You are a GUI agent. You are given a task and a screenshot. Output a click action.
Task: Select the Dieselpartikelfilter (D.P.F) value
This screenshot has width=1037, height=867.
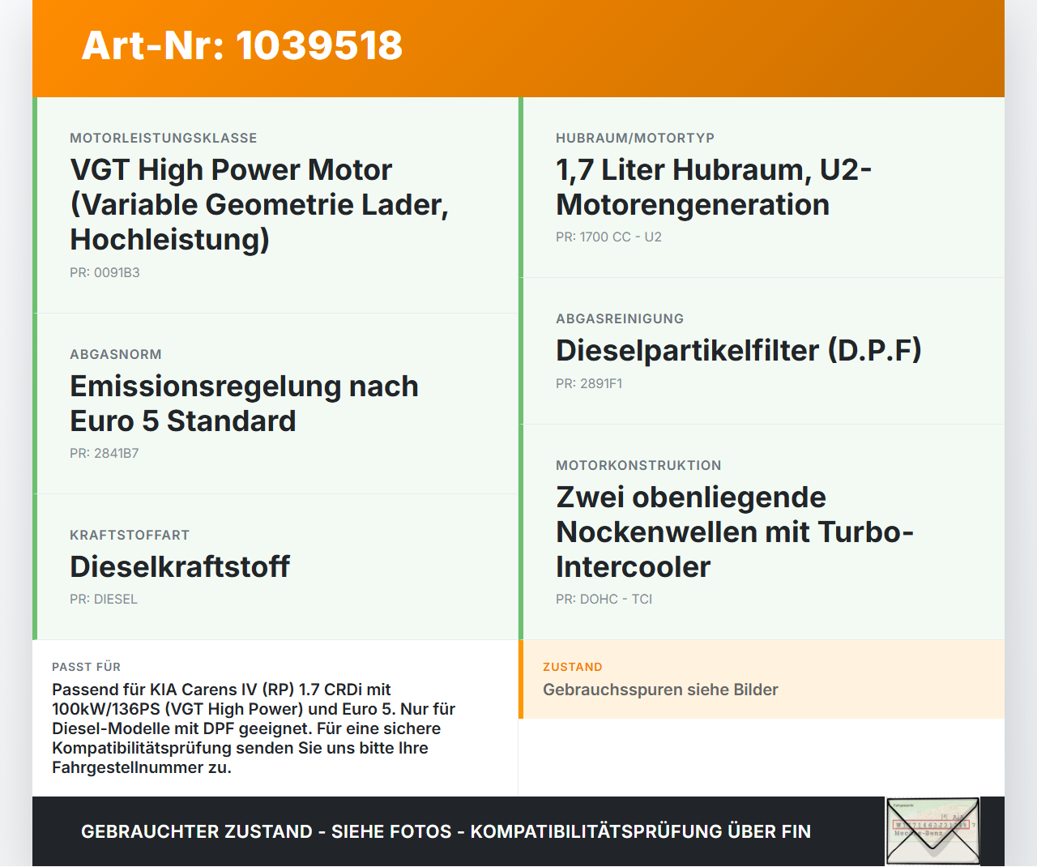pyautogui.click(x=739, y=350)
